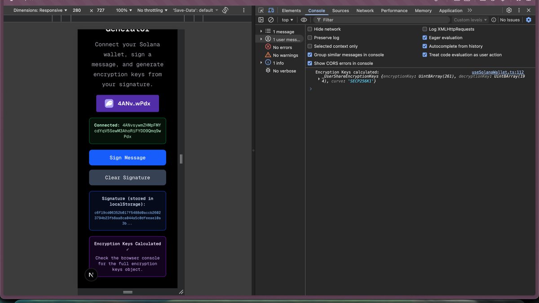The height and width of the screenshot is (303, 539).
Task: Focus the console Filter input
Action: click(x=382, y=20)
